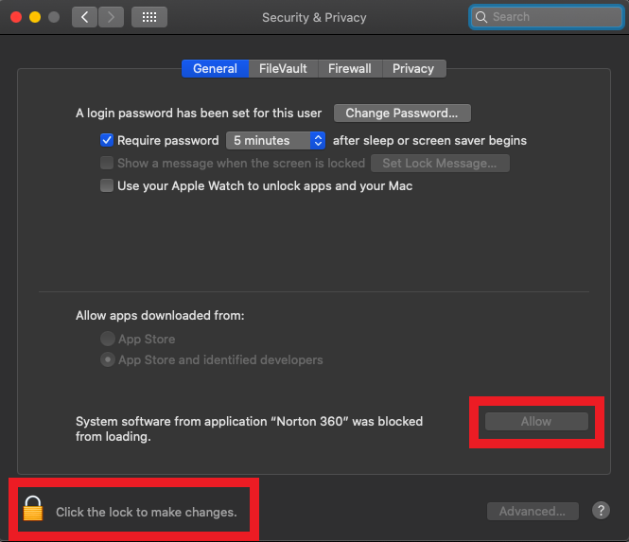This screenshot has width=629, height=542.
Task: Select the App Store radio option
Action: pos(108,339)
